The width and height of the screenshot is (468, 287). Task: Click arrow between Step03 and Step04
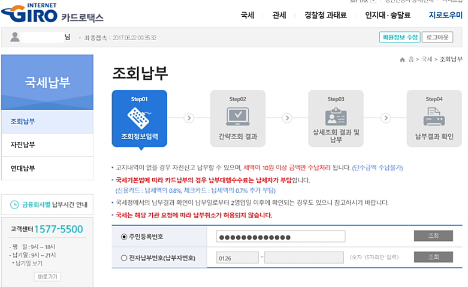[x=386, y=118]
